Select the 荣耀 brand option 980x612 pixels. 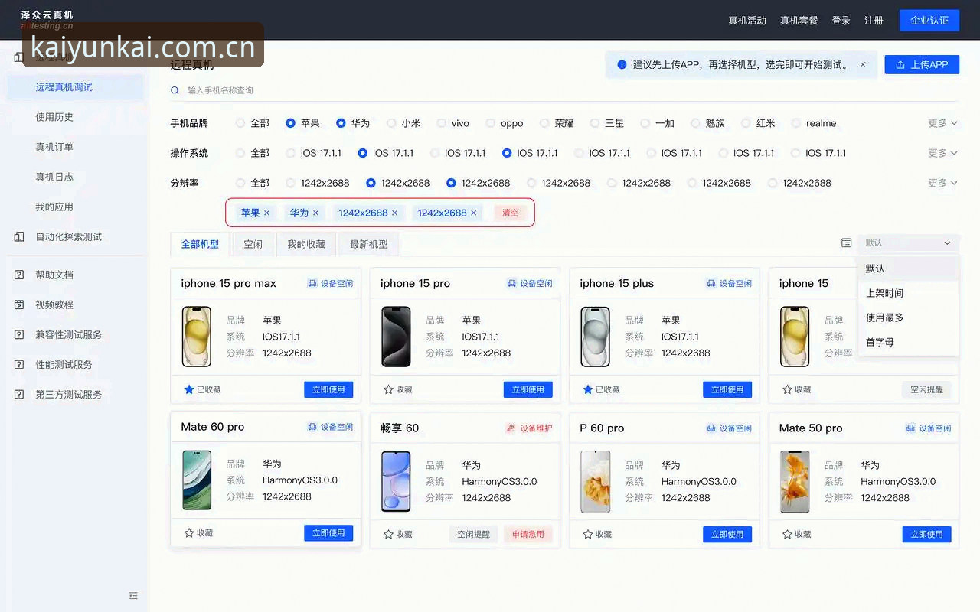coord(544,123)
